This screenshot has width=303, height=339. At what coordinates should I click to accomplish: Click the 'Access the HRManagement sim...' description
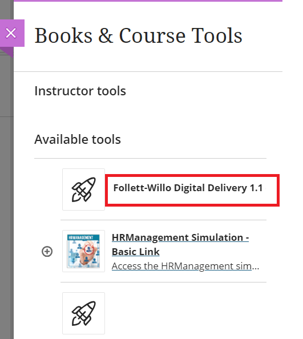pyautogui.click(x=185, y=266)
